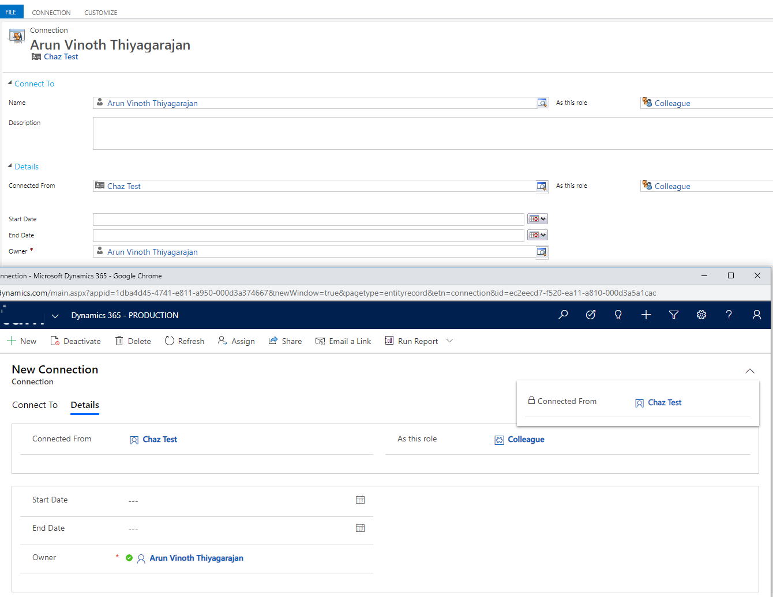
Task: Refresh the connection form
Action: tap(185, 341)
